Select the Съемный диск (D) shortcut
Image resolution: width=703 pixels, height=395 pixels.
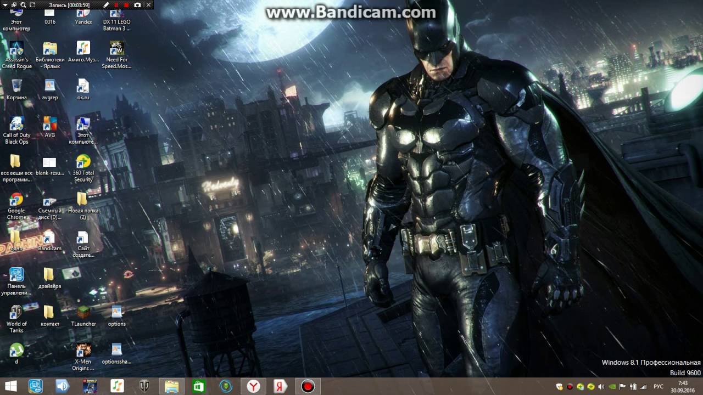pyautogui.click(x=50, y=206)
